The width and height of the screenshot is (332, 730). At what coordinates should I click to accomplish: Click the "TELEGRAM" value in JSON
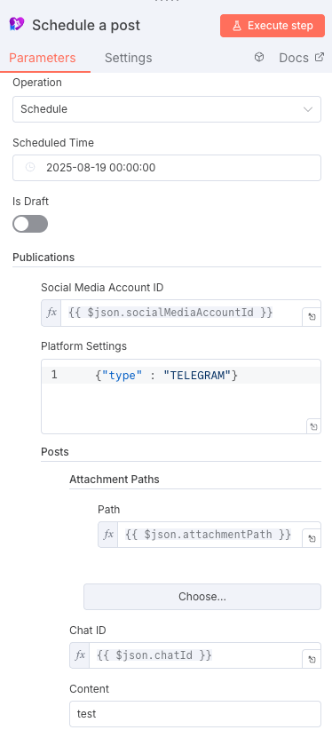click(197, 376)
